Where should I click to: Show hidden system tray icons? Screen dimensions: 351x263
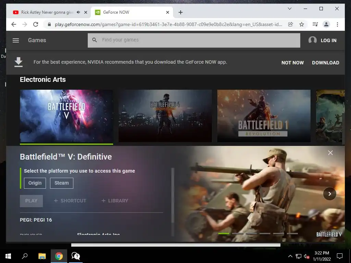pos(290,256)
